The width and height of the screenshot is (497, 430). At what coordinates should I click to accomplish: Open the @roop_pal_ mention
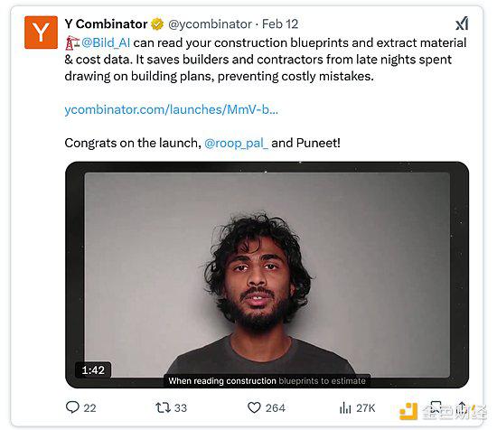point(236,143)
